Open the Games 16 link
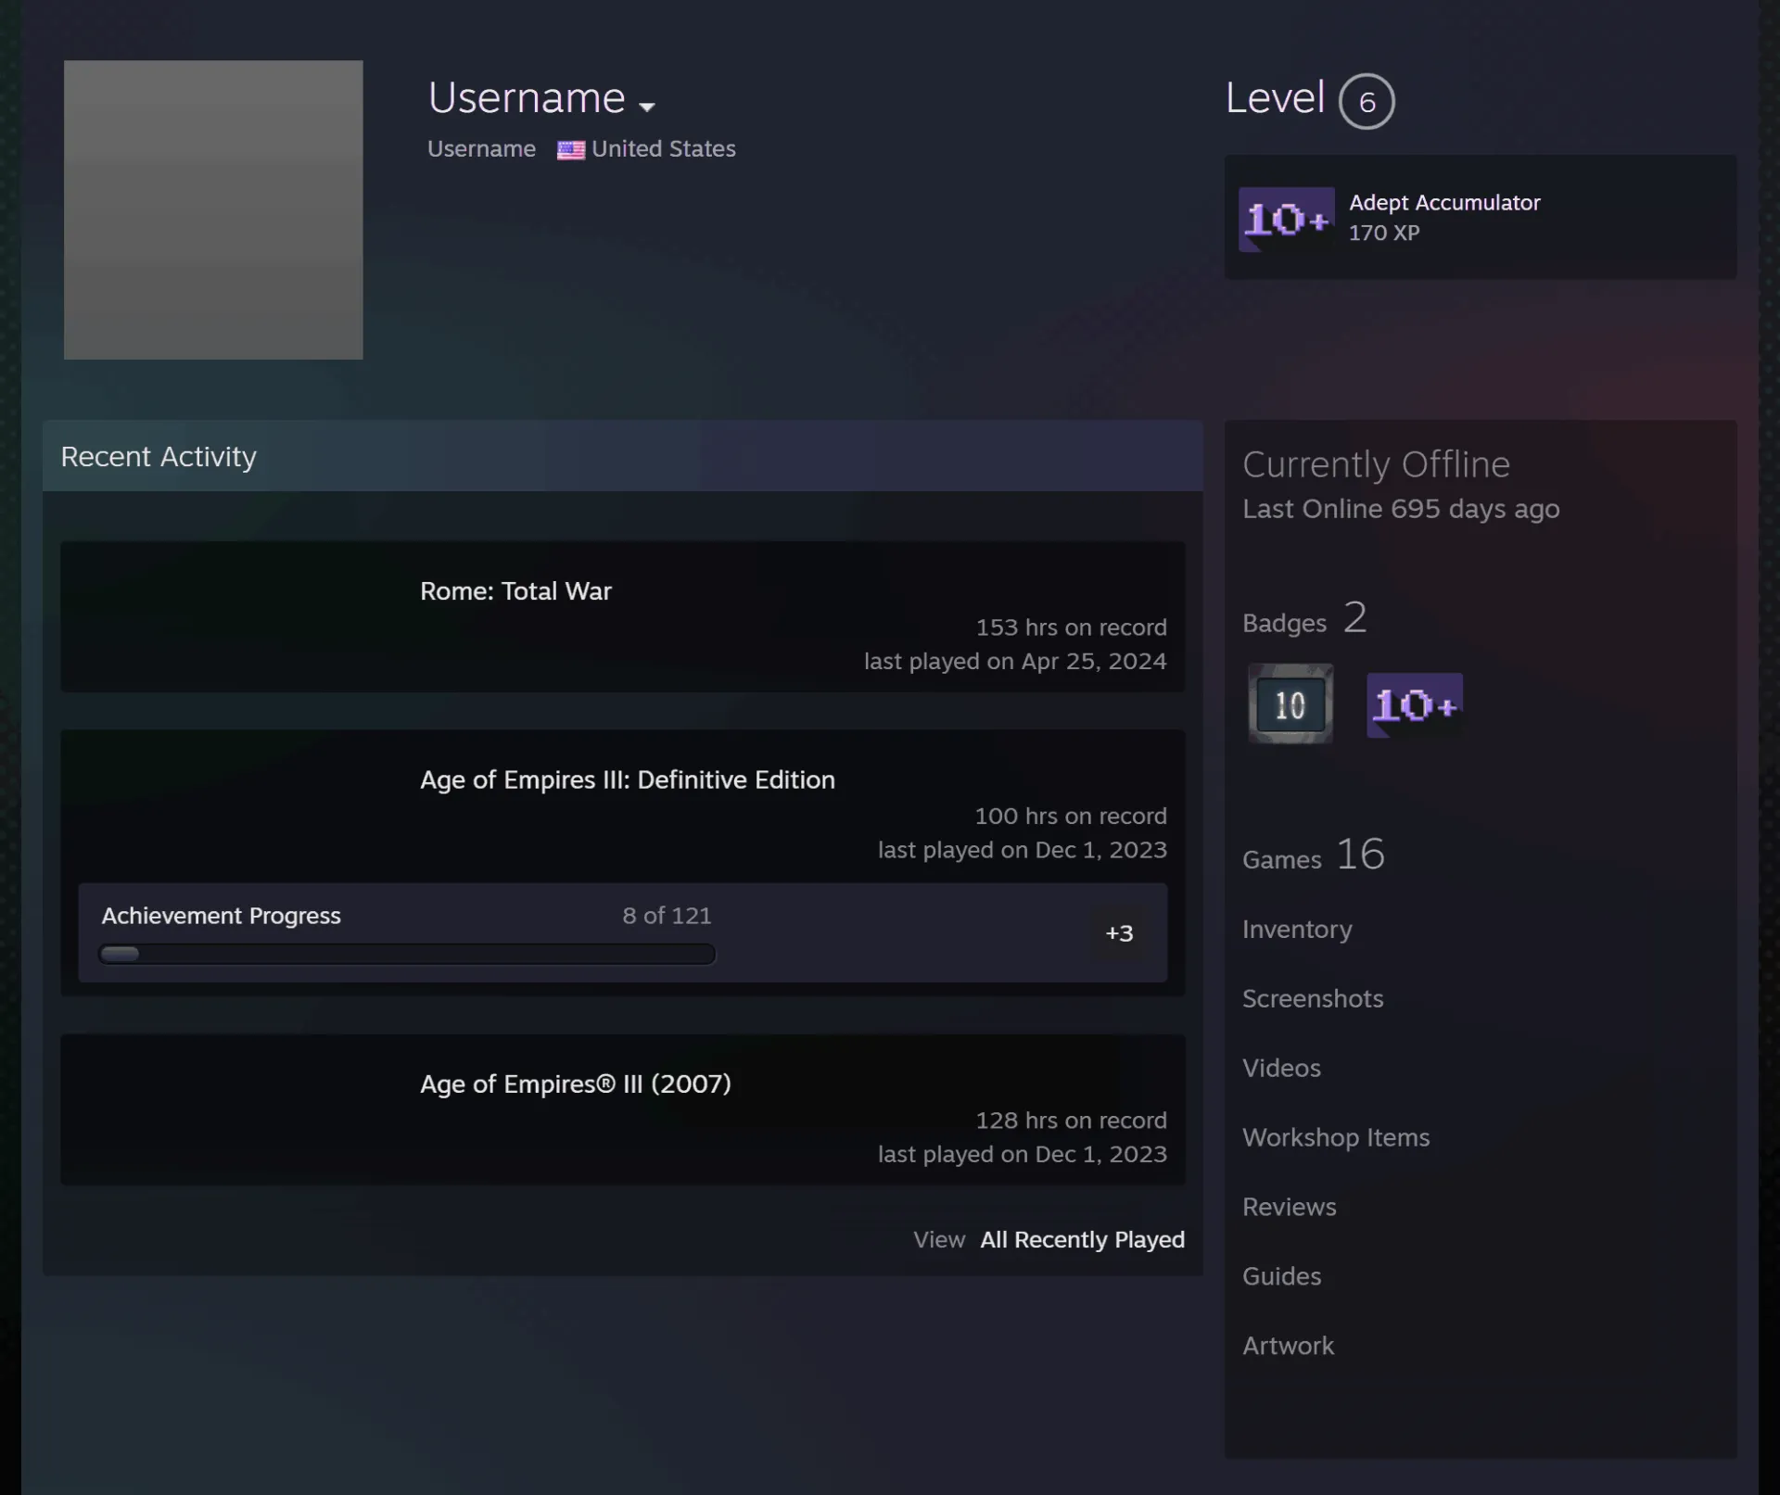Screen dimensions: 1780x1495 [x=1314, y=855]
